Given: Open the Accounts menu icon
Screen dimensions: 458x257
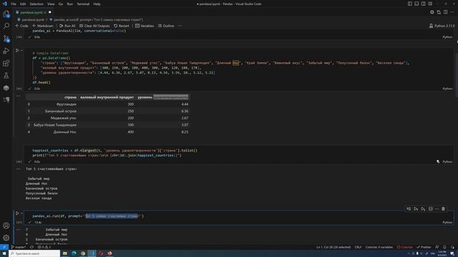Looking at the screenshot, I should [x=6, y=226].
